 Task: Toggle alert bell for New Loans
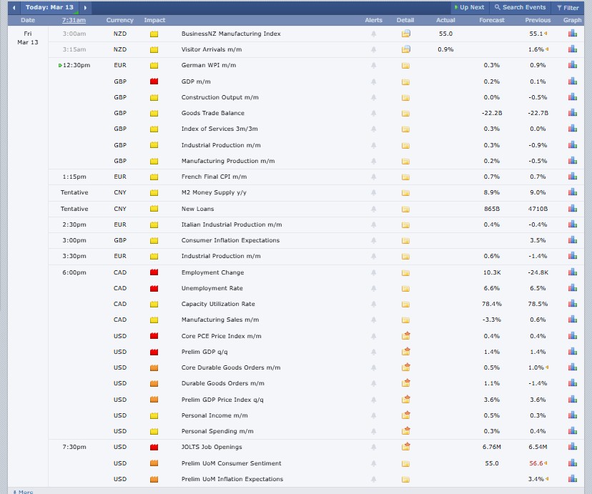[373, 209]
